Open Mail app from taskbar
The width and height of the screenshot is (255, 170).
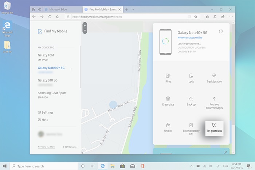(133, 166)
